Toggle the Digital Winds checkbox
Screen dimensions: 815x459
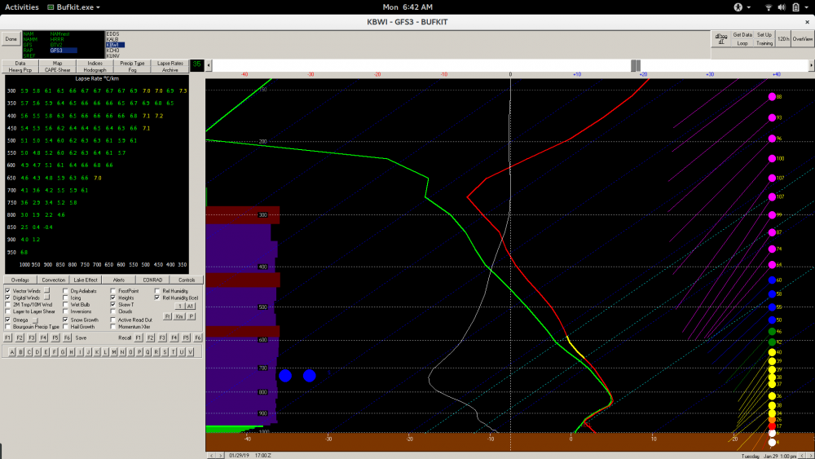pyautogui.click(x=7, y=298)
